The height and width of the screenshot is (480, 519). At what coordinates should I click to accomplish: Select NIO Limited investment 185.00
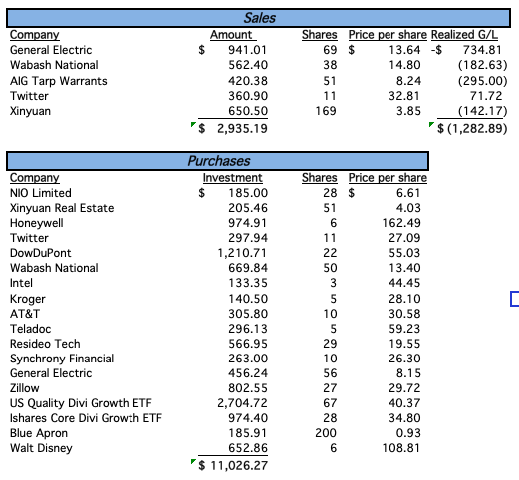[x=248, y=193]
